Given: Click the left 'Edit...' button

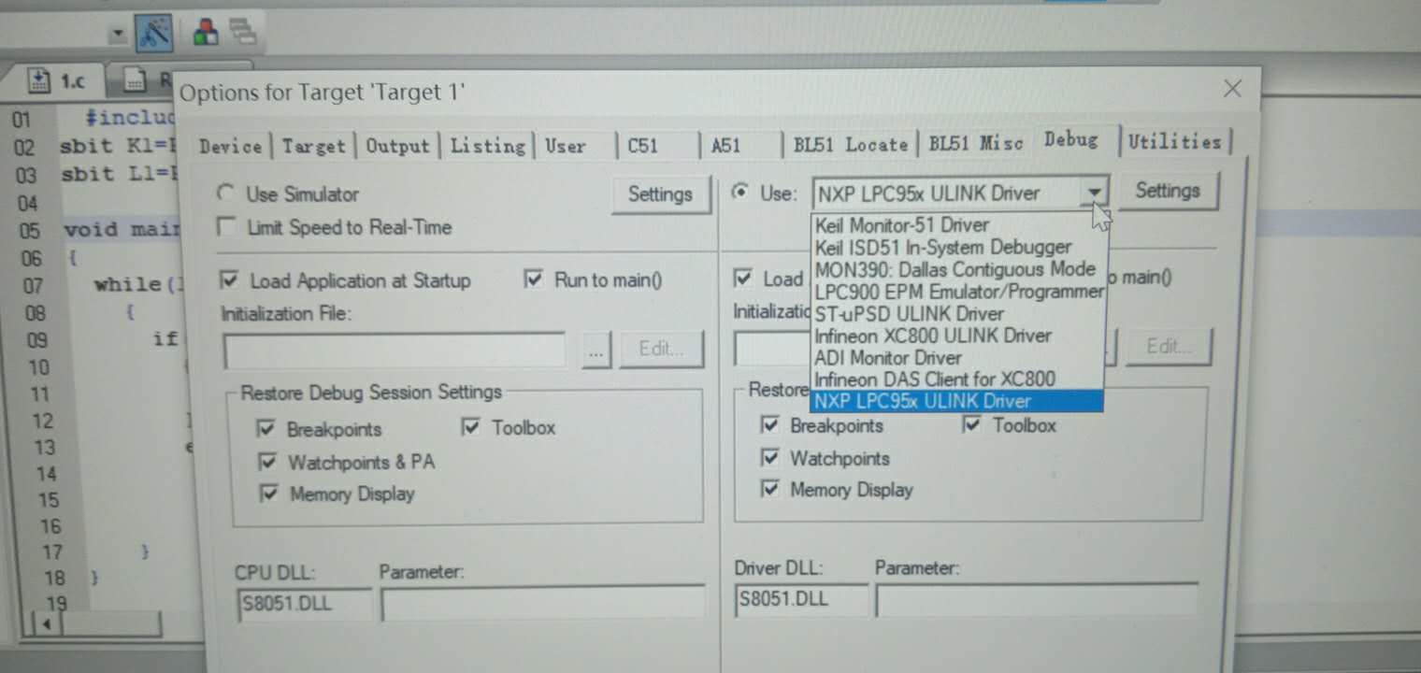Looking at the screenshot, I should point(661,349).
